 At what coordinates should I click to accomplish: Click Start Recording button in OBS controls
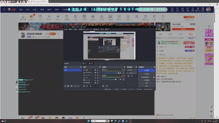[x=146, y=74]
